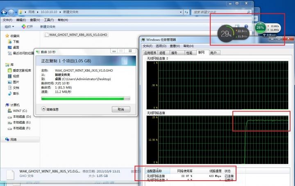Click 无线网络连接 usage graph

click(x=217, y=140)
